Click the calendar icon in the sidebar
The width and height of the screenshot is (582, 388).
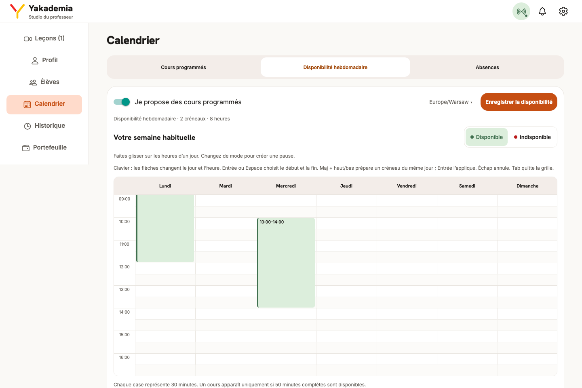[27, 104]
